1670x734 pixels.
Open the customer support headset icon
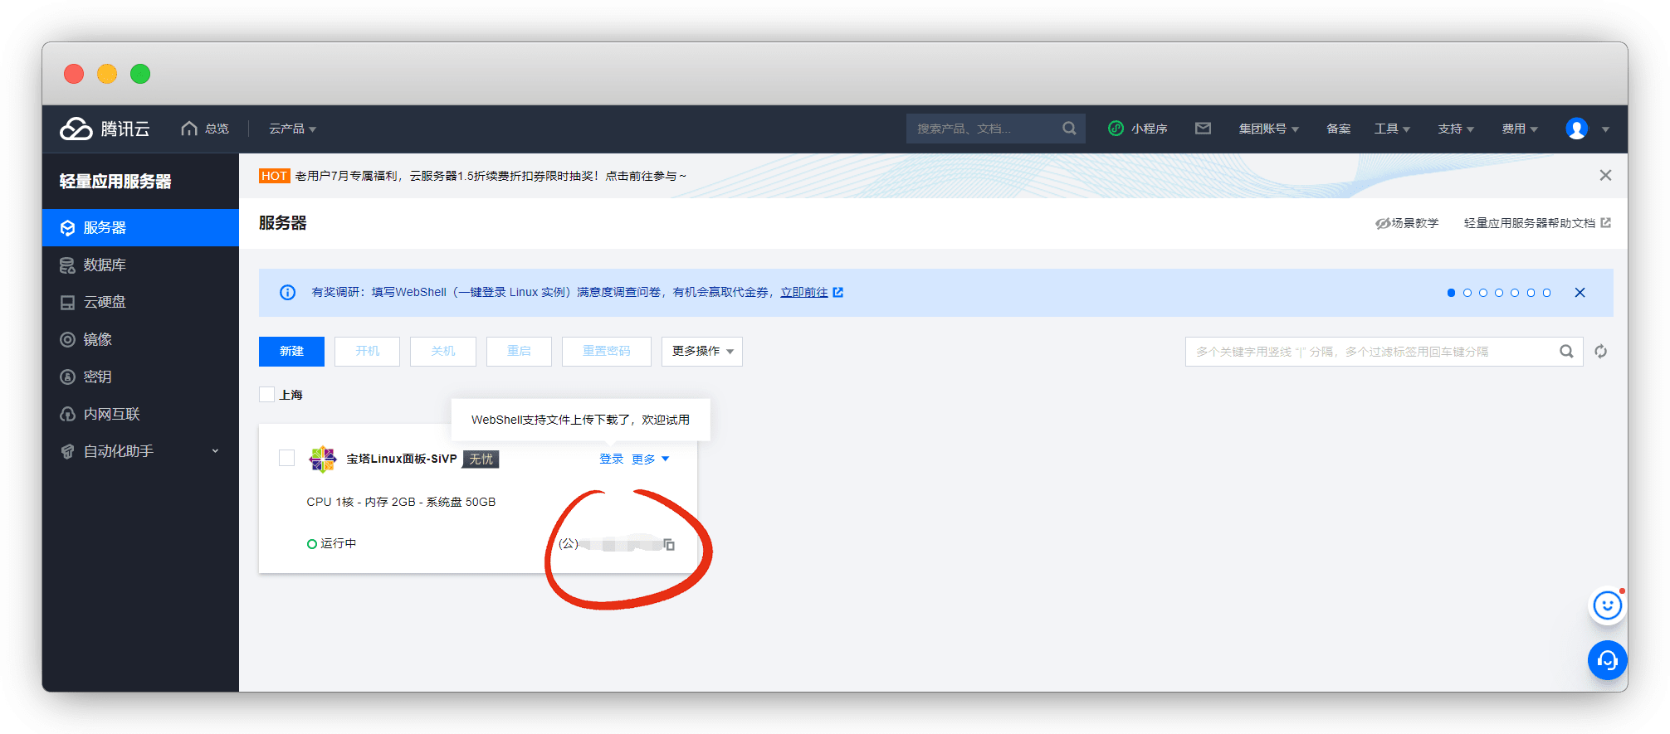(1607, 660)
